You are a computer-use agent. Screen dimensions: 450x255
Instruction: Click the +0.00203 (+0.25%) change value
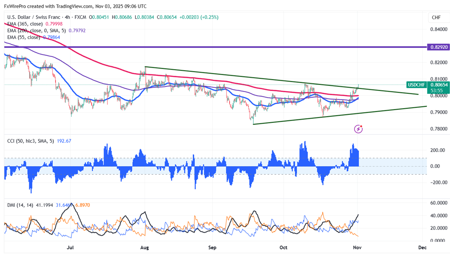[x=199, y=17]
